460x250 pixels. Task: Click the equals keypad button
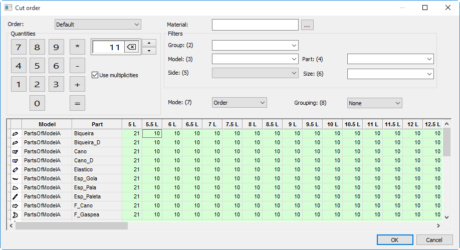(78, 103)
